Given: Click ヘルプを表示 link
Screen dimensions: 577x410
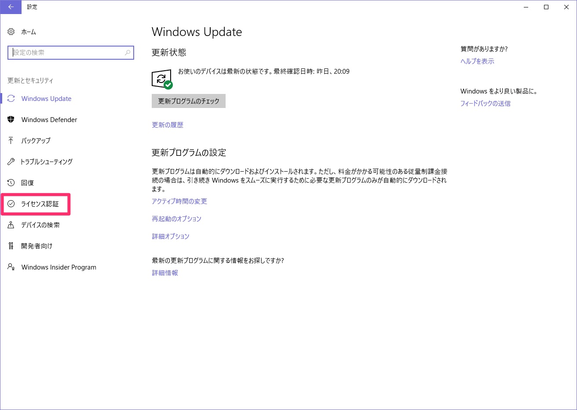Looking at the screenshot, I should 477,61.
